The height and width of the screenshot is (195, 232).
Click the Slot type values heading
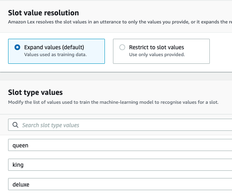[36, 92]
